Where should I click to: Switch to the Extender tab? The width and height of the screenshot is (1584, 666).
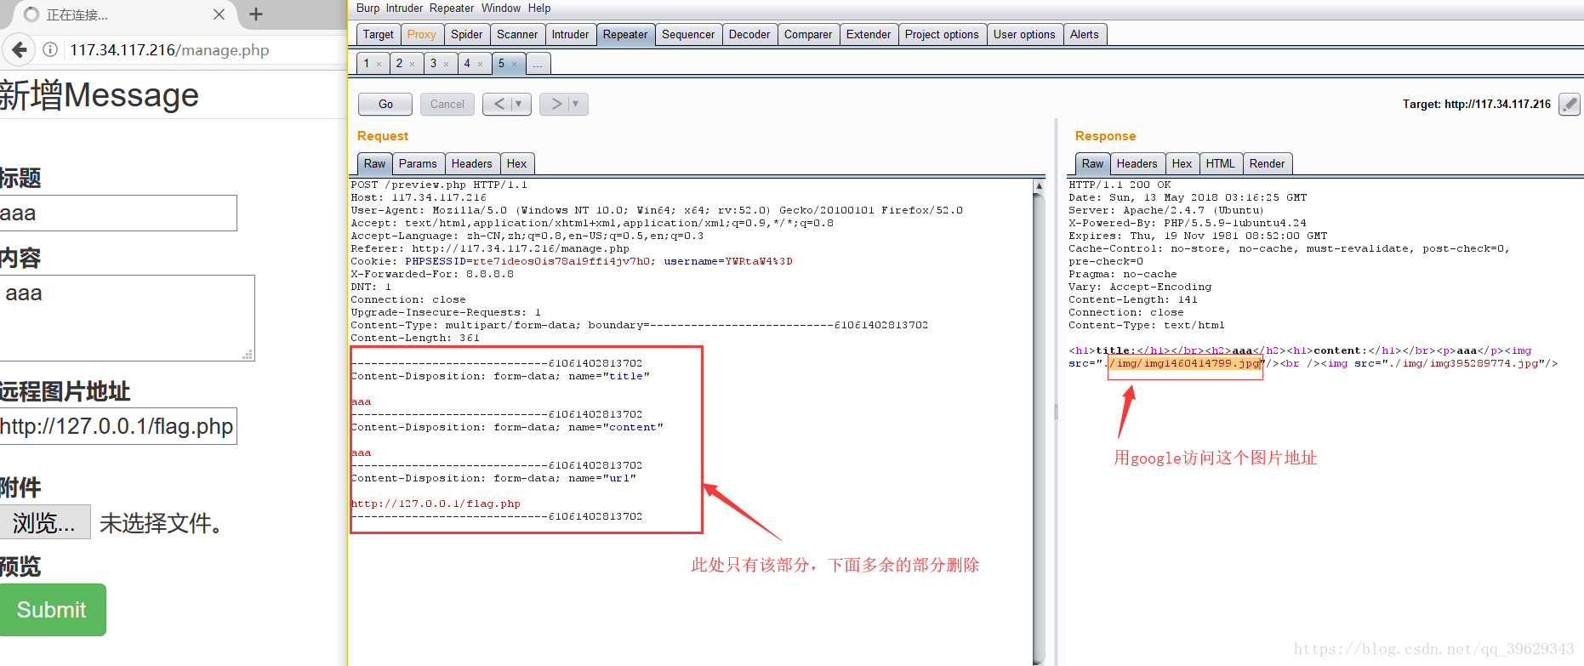(869, 35)
